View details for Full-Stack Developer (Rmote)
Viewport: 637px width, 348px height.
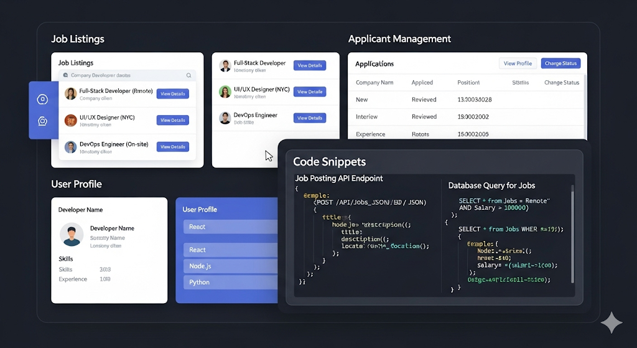(x=173, y=94)
